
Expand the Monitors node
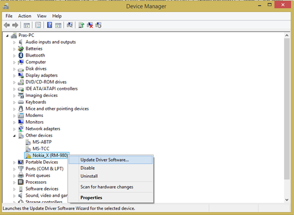[x=14, y=122]
